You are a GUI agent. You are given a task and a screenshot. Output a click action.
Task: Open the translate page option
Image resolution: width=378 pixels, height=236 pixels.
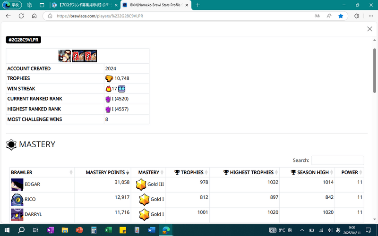pyautogui.click(x=317, y=16)
